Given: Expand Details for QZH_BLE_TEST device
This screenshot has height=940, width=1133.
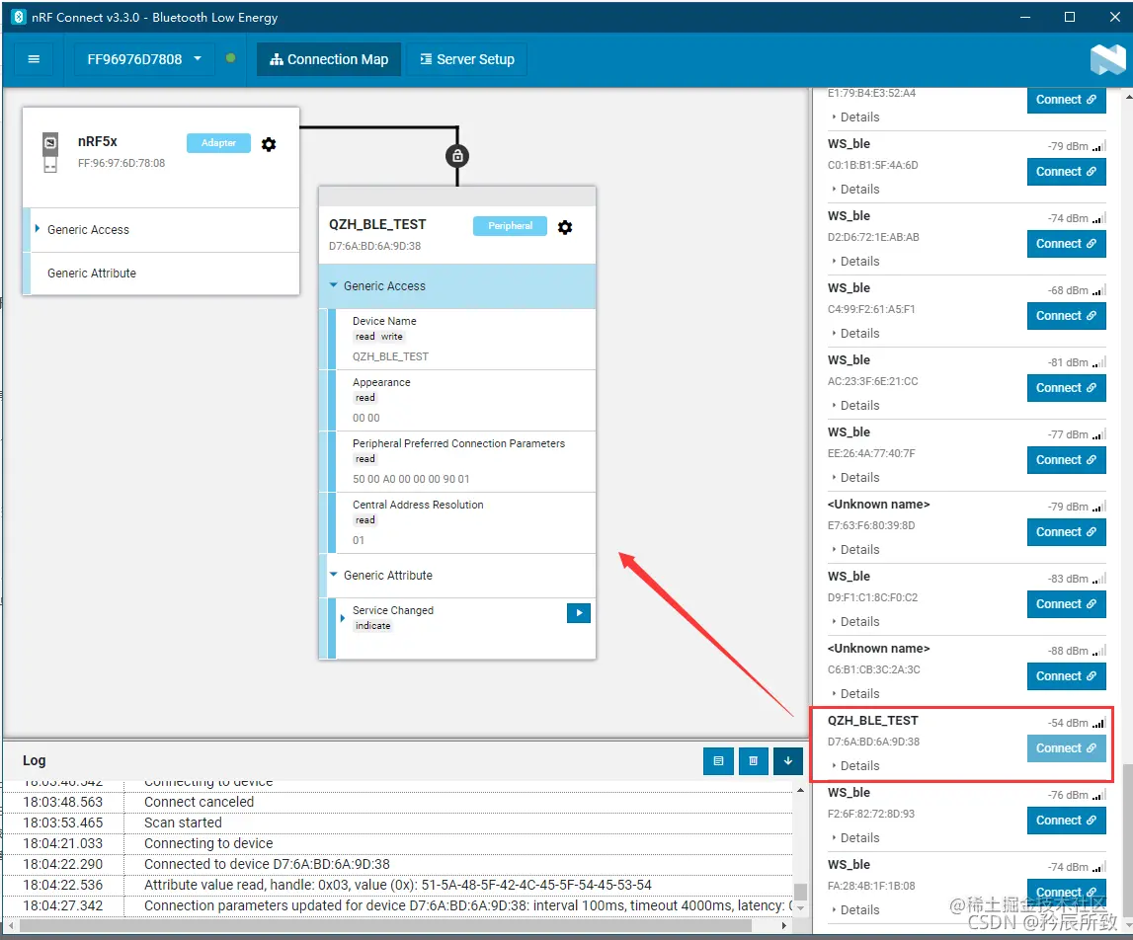Looking at the screenshot, I should [856, 766].
